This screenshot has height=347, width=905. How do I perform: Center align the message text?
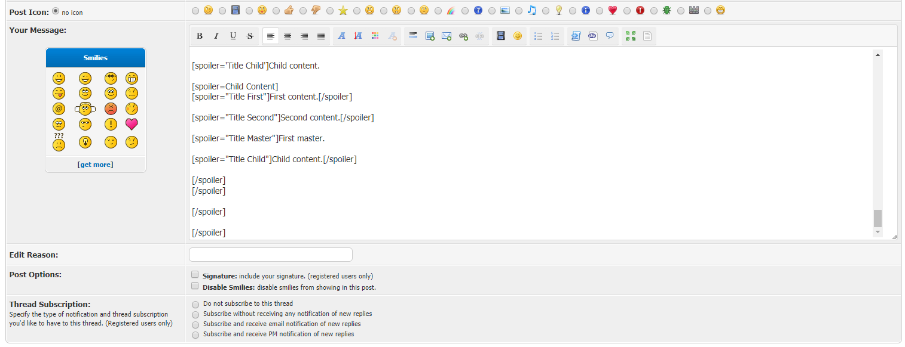point(288,36)
